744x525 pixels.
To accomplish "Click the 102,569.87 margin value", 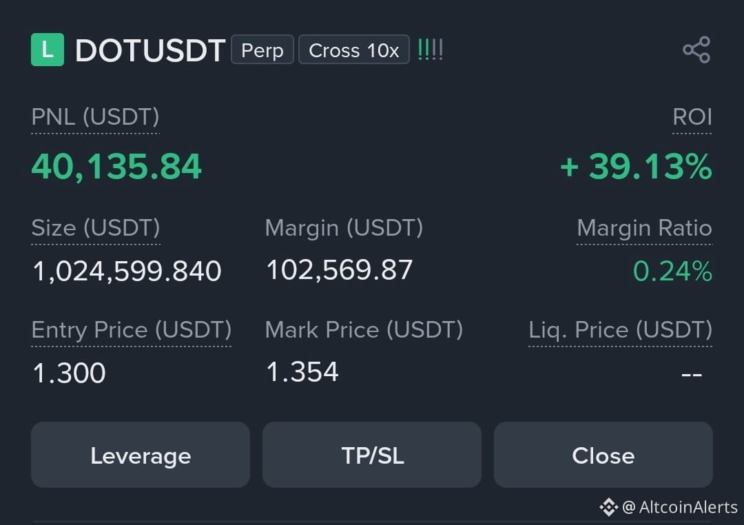I will pos(339,270).
